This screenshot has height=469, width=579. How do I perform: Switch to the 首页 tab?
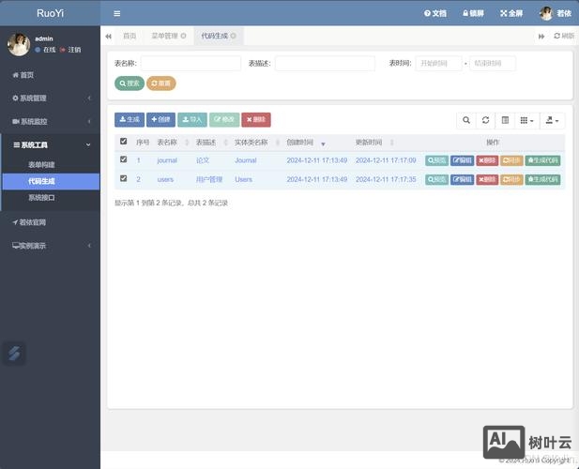tap(130, 36)
